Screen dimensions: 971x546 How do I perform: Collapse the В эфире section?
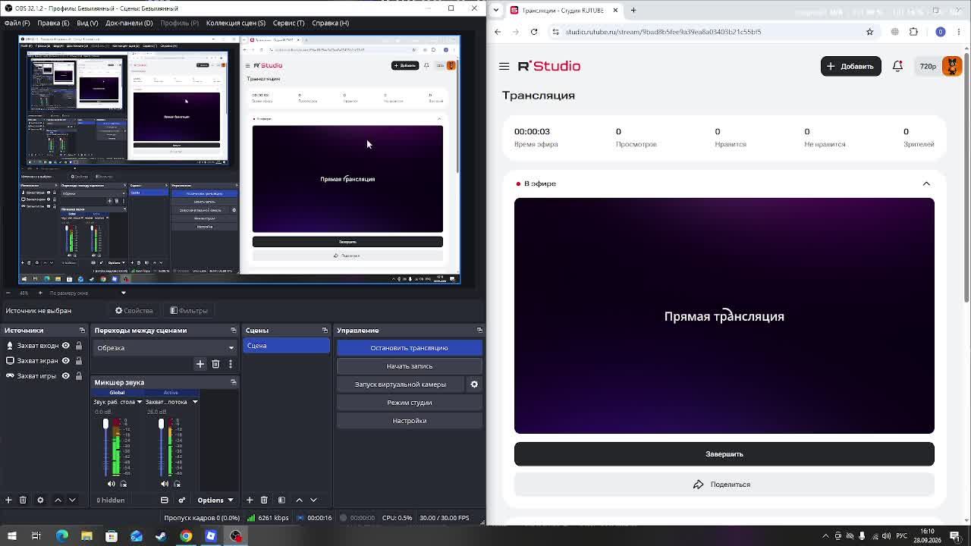pos(926,184)
